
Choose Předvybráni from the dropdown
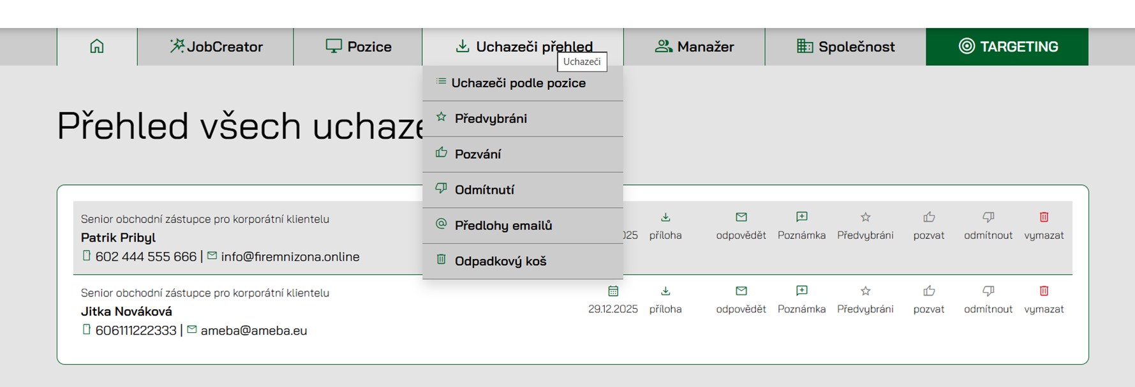(491, 119)
